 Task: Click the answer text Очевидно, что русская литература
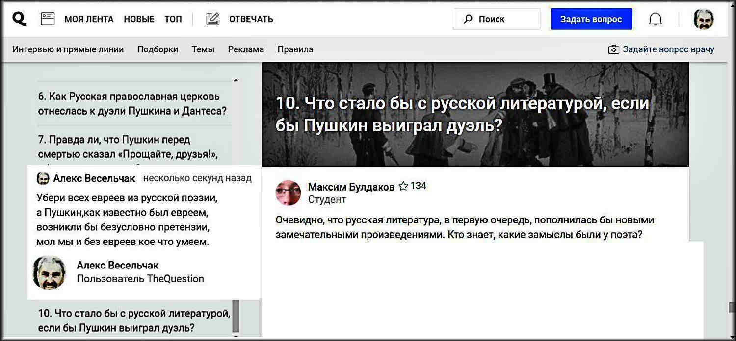[x=465, y=227]
